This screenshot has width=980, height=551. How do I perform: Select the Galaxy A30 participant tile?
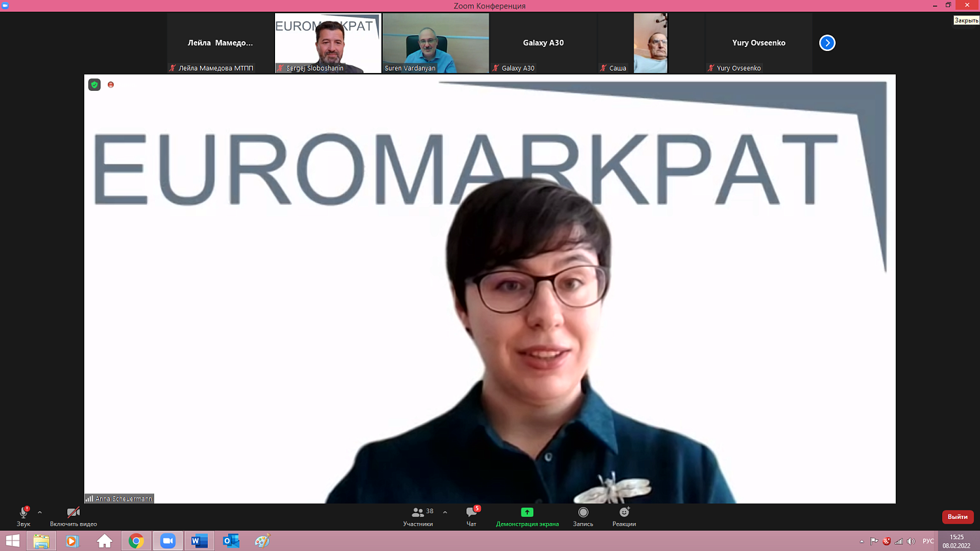tap(544, 43)
